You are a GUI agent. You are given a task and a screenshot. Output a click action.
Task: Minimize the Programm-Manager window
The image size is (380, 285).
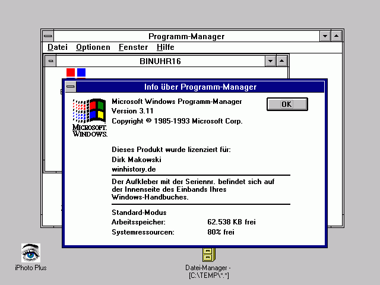pyautogui.click(x=325, y=36)
